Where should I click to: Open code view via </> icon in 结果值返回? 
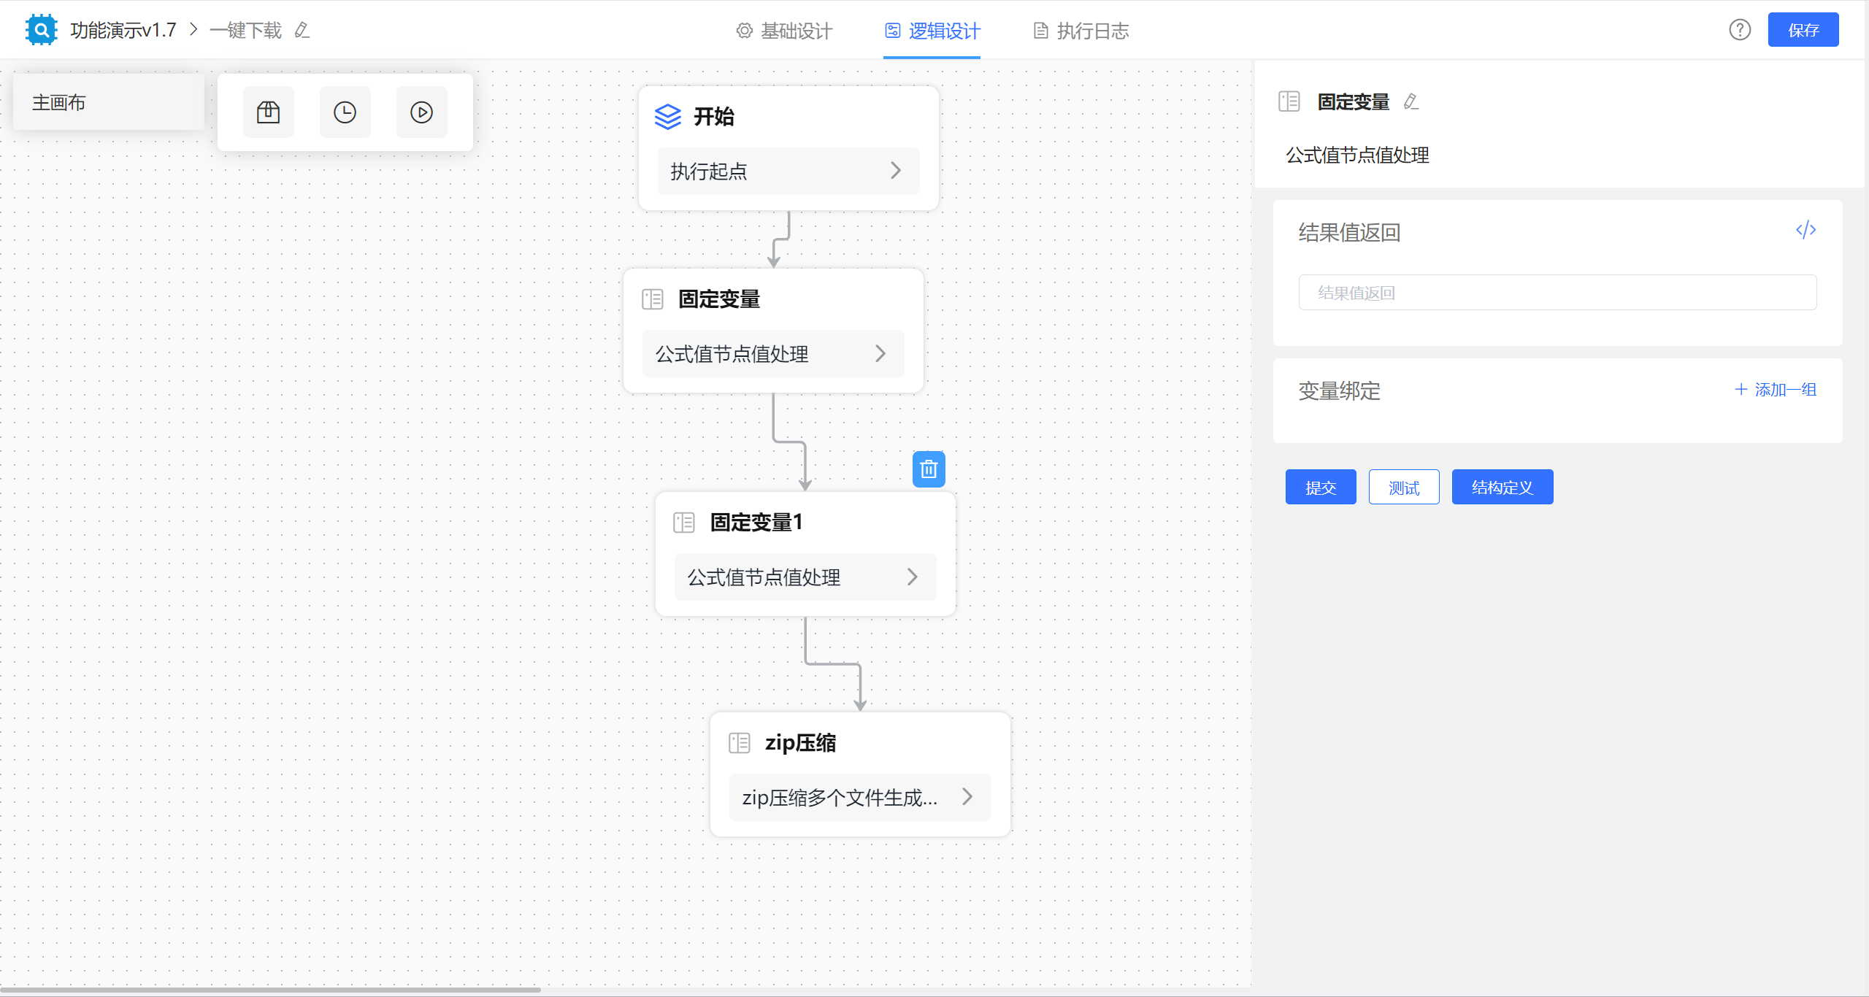click(1805, 230)
